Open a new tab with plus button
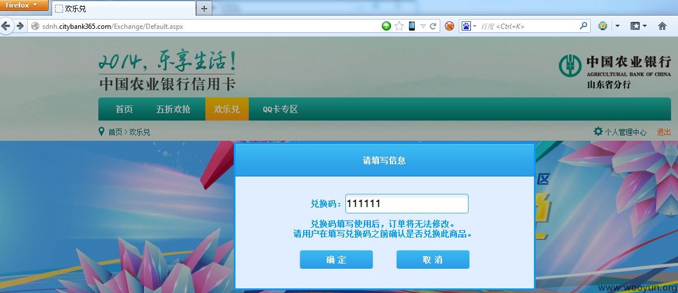The height and width of the screenshot is (293, 678). click(x=204, y=8)
